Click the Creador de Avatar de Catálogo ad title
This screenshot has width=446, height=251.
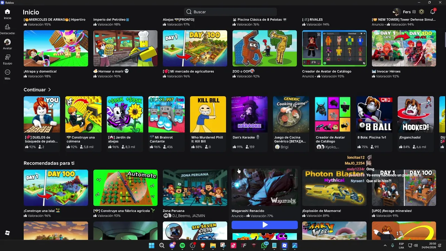pyautogui.click(x=326, y=71)
